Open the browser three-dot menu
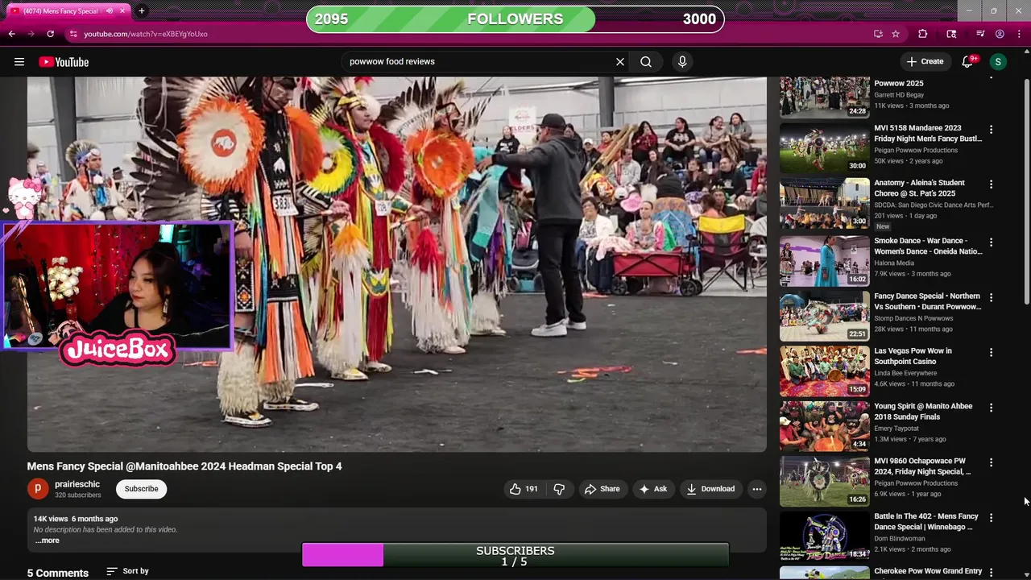This screenshot has width=1031, height=580. coord(1019,34)
